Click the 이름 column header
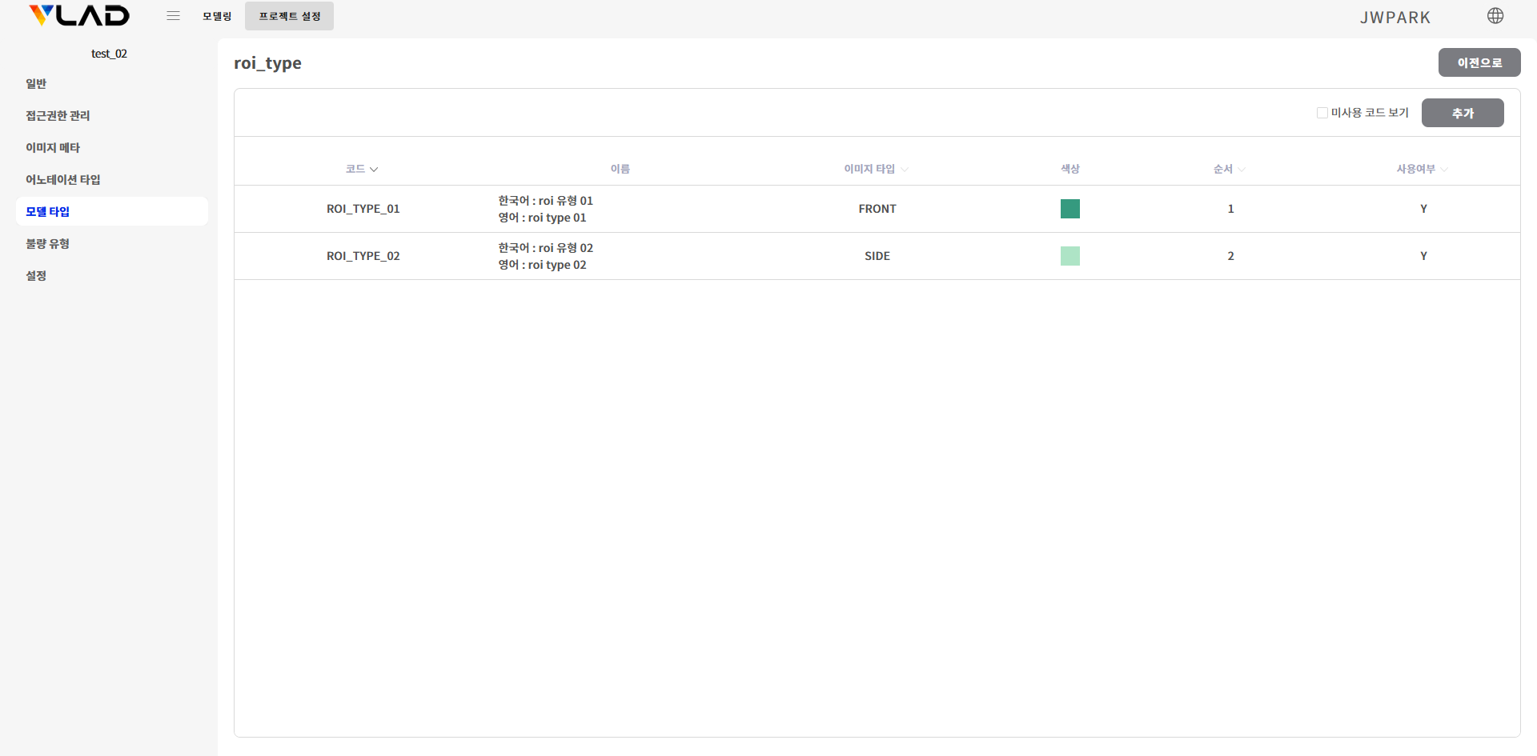Image resolution: width=1537 pixels, height=756 pixels. (620, 169)
